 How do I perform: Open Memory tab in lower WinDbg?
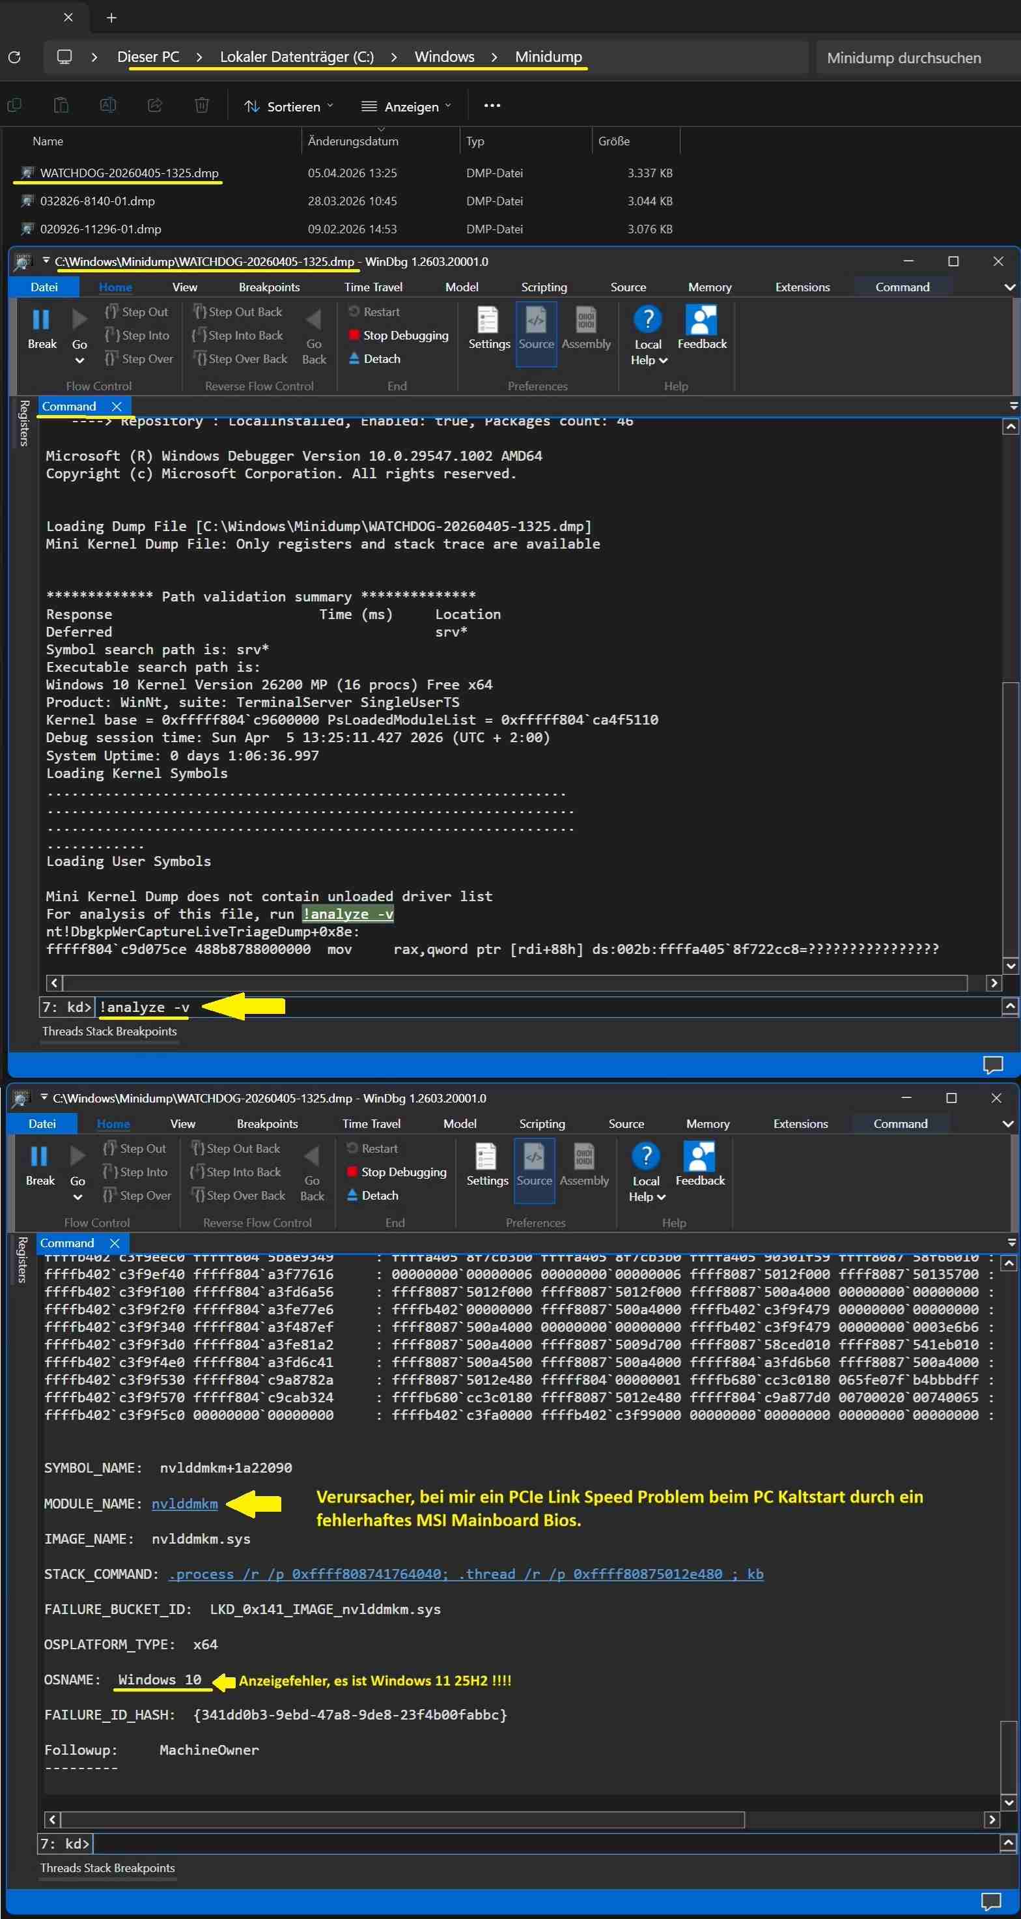pos(708,1123)
